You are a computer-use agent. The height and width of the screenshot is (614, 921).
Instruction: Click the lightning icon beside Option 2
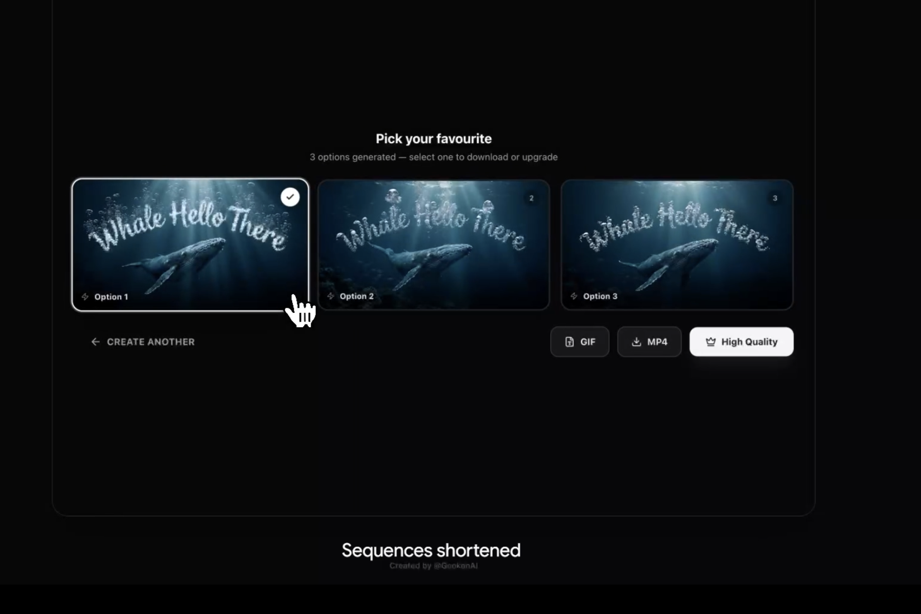tap(331, 296)
